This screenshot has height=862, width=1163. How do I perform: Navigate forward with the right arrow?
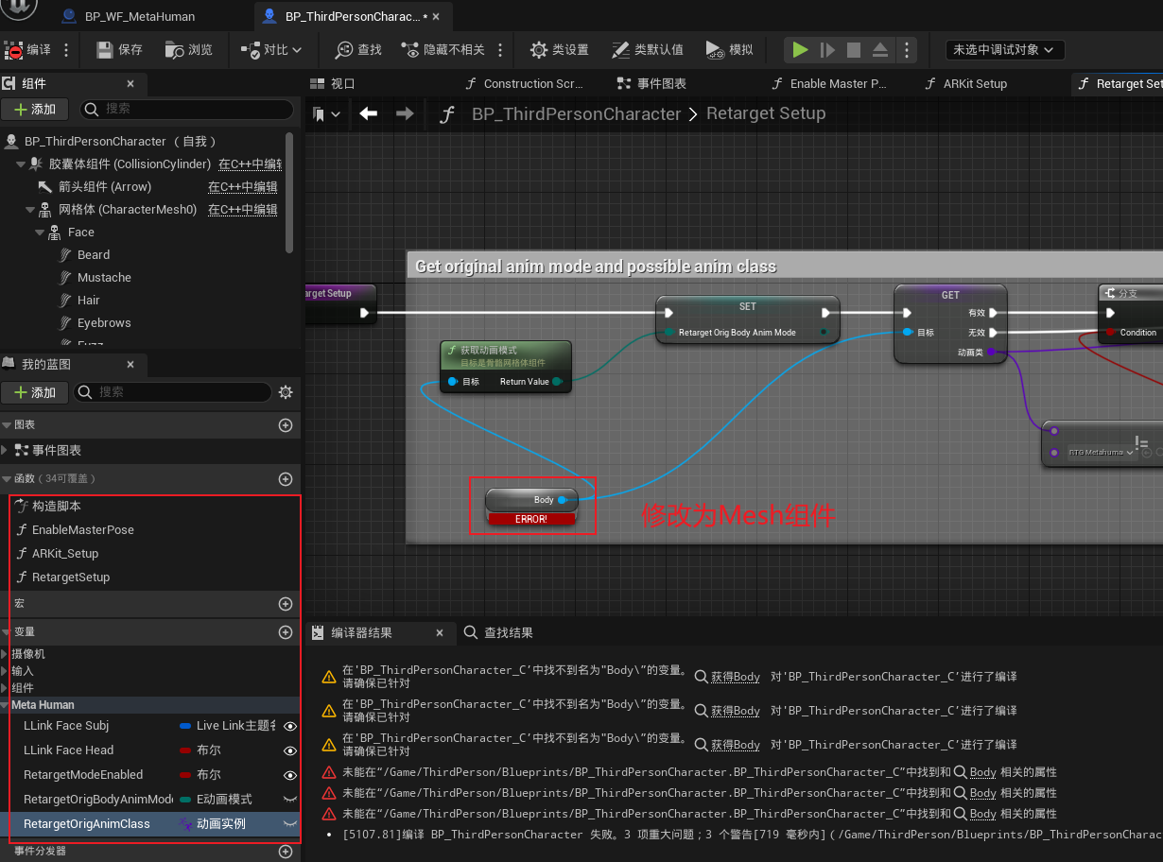pos(405,113)
